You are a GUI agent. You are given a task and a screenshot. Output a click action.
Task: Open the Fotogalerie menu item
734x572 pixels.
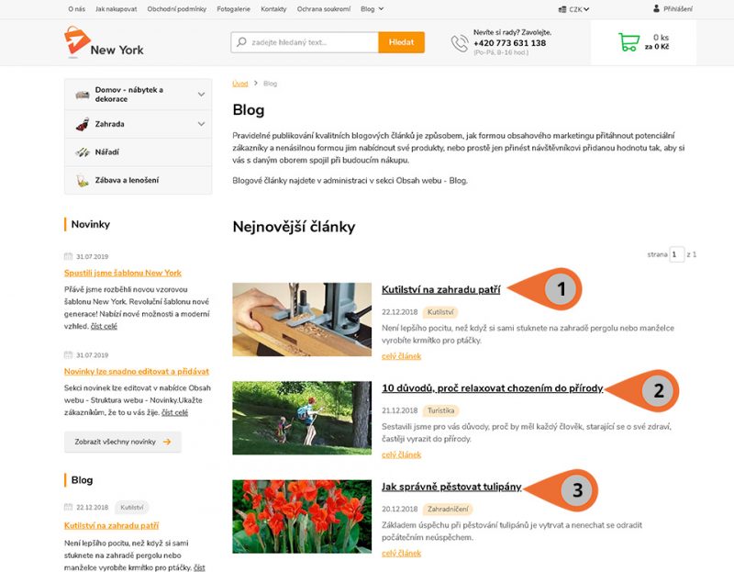[233, 9]
